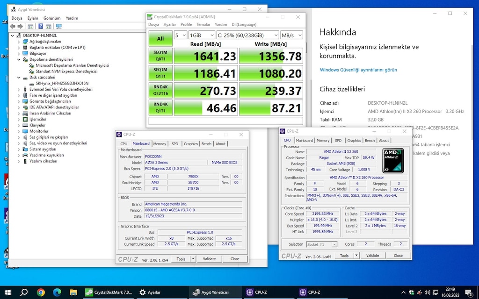
Task: Open Graphics tab in right CPU-Z window
Action: 354,141
